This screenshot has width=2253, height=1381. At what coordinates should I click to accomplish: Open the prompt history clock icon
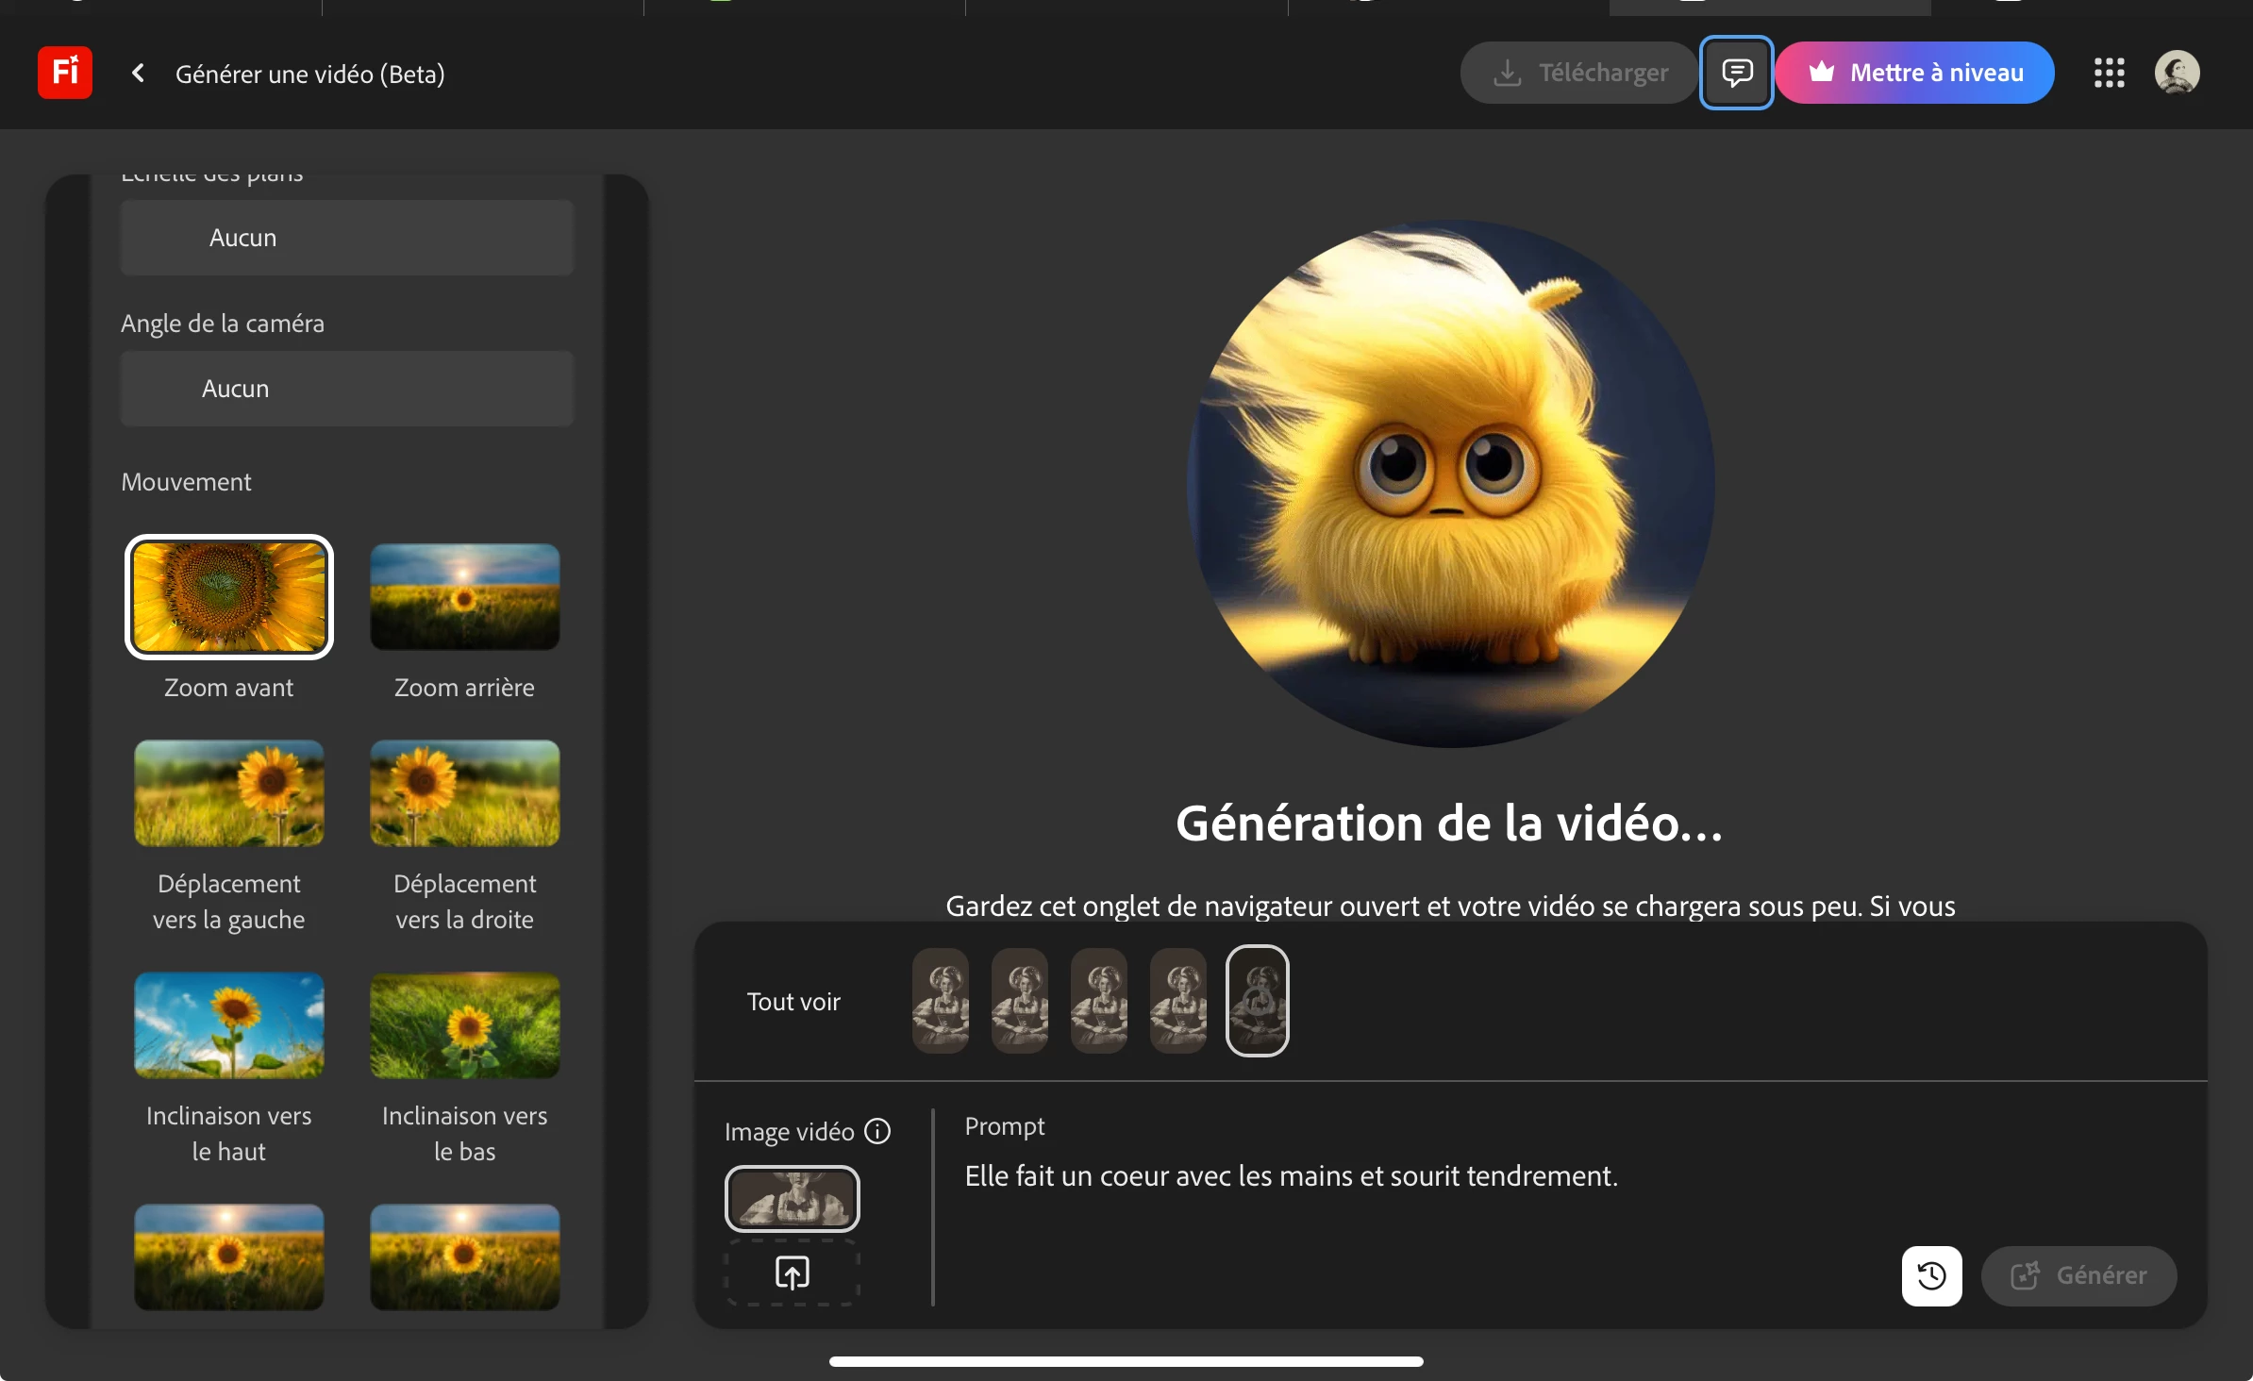coord(1931,1275)
